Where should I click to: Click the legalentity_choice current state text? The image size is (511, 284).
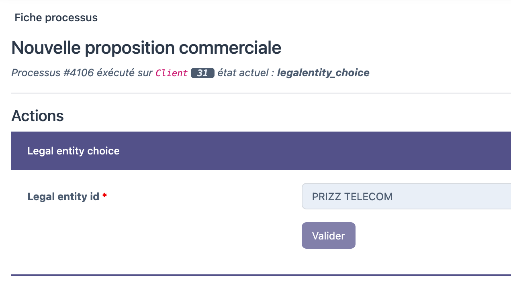click(323, 73)
